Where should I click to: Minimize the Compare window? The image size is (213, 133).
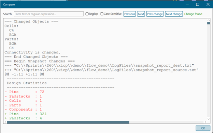[187, 4]
